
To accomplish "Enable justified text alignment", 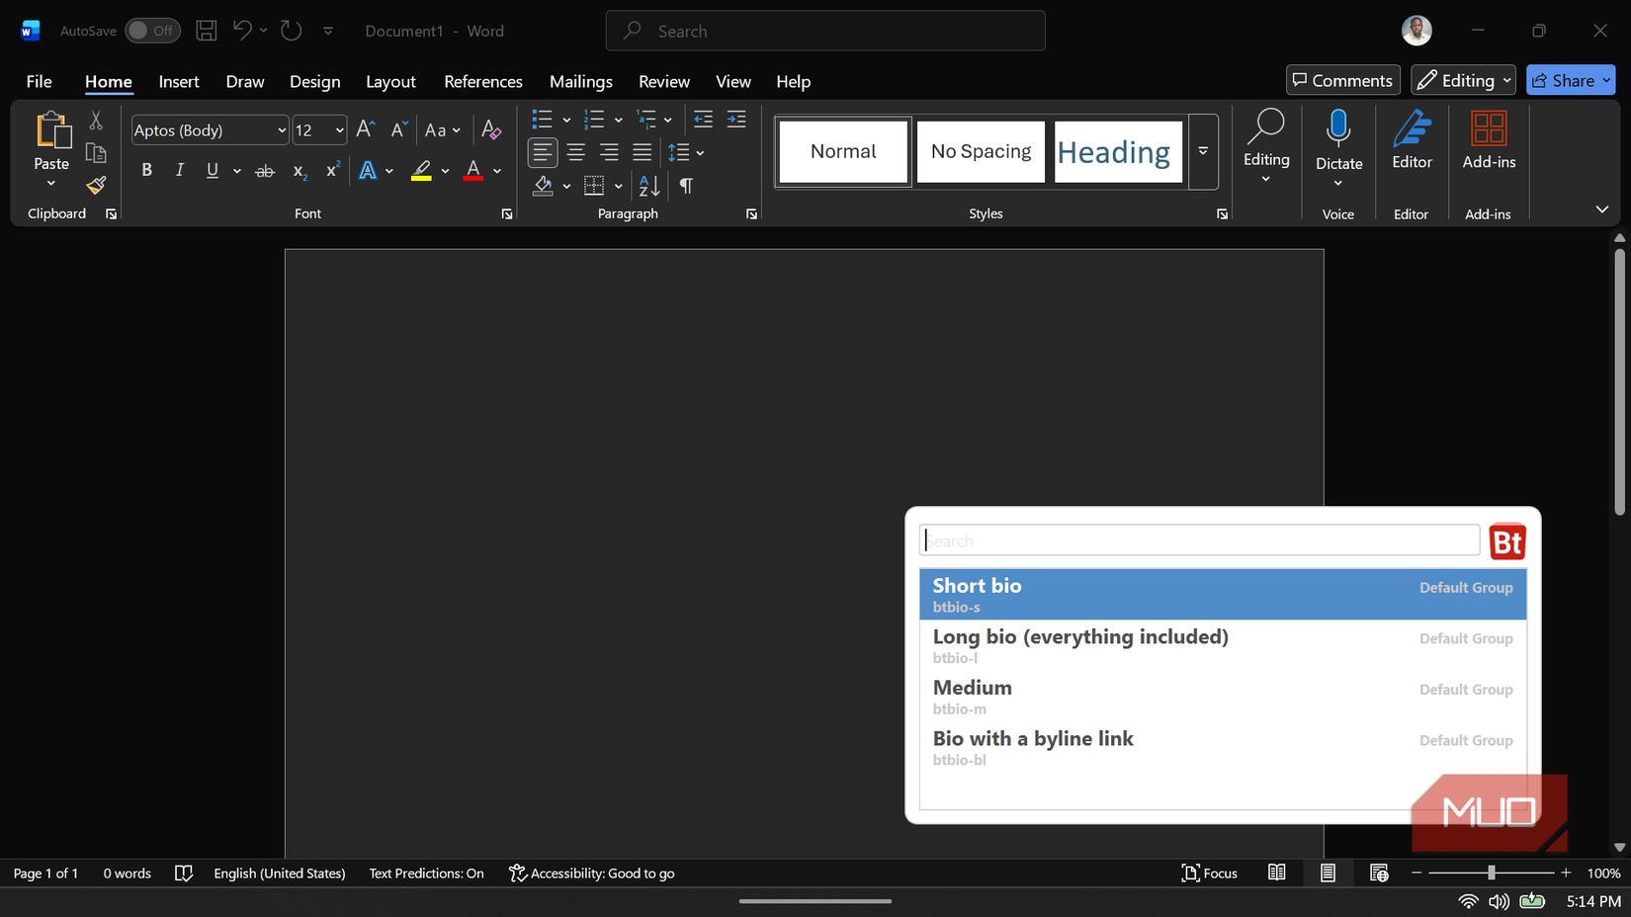I will [642, 152].
